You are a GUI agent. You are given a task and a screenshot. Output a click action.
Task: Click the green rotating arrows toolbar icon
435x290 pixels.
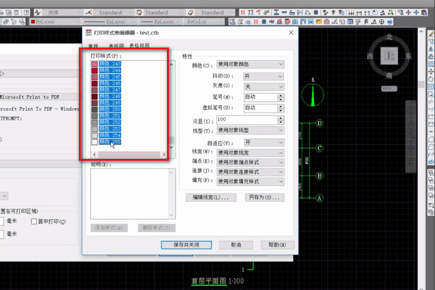(x=390, y=13)
